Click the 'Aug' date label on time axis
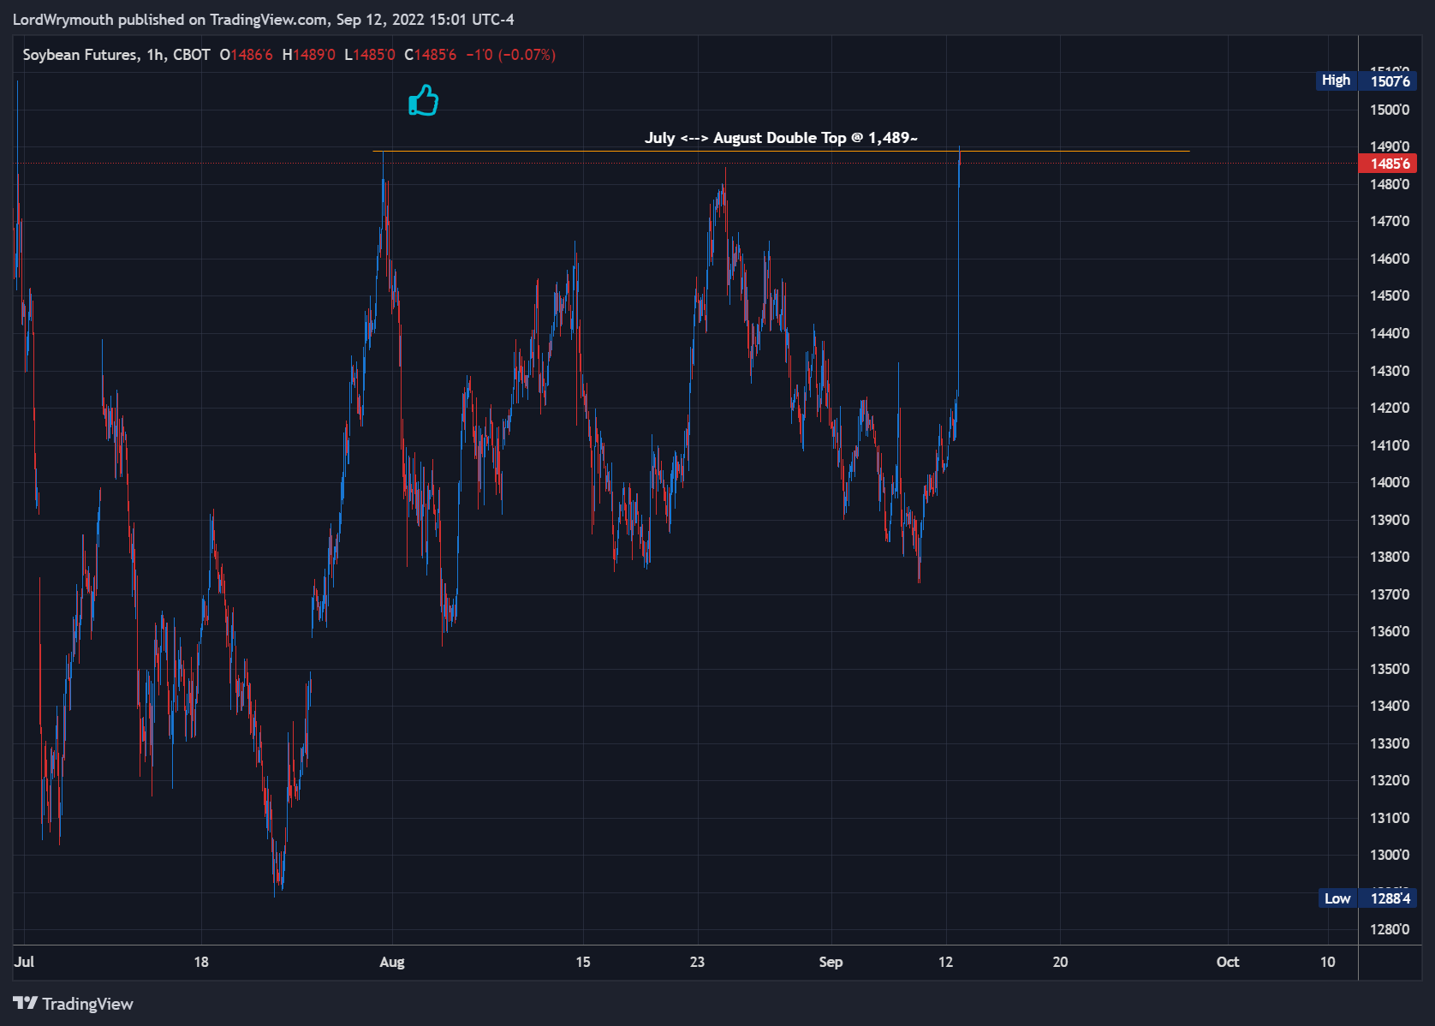 (392, 962)
